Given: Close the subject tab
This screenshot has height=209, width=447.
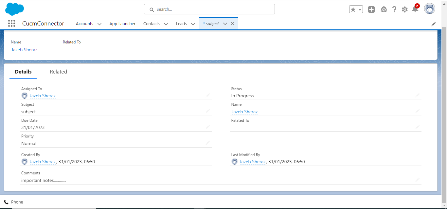Looking at the screenshot, I should click(232, 24).
